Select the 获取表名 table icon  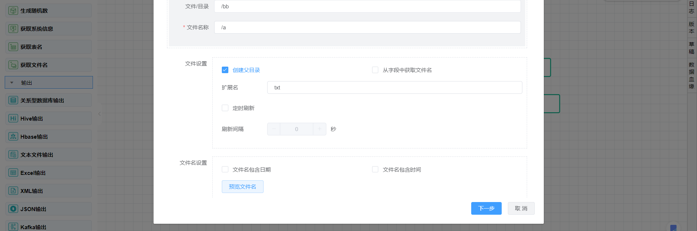coord(13,47)
